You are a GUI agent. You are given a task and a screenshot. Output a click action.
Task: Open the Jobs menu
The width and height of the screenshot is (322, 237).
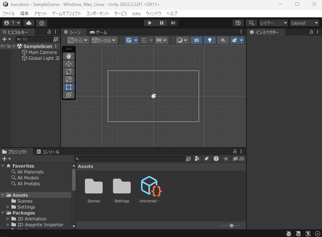pyautogui.click(x=136, y=14)
